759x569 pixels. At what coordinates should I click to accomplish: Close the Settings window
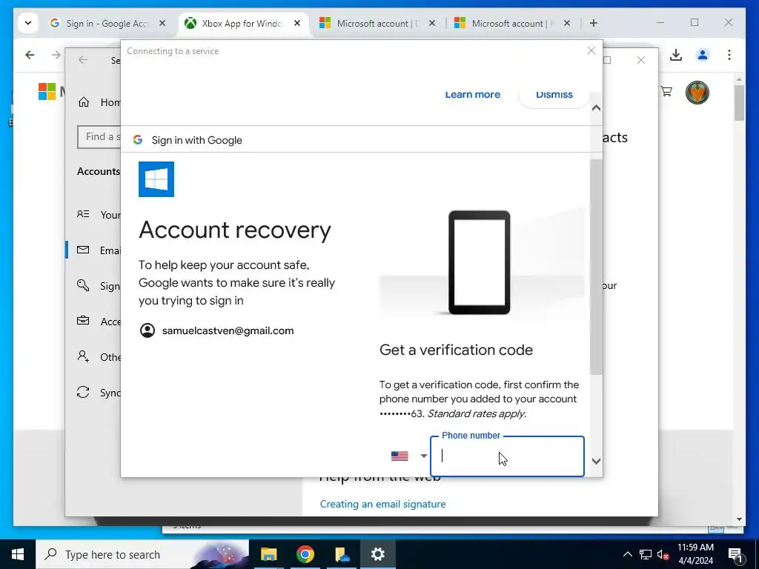pos(641,60)
